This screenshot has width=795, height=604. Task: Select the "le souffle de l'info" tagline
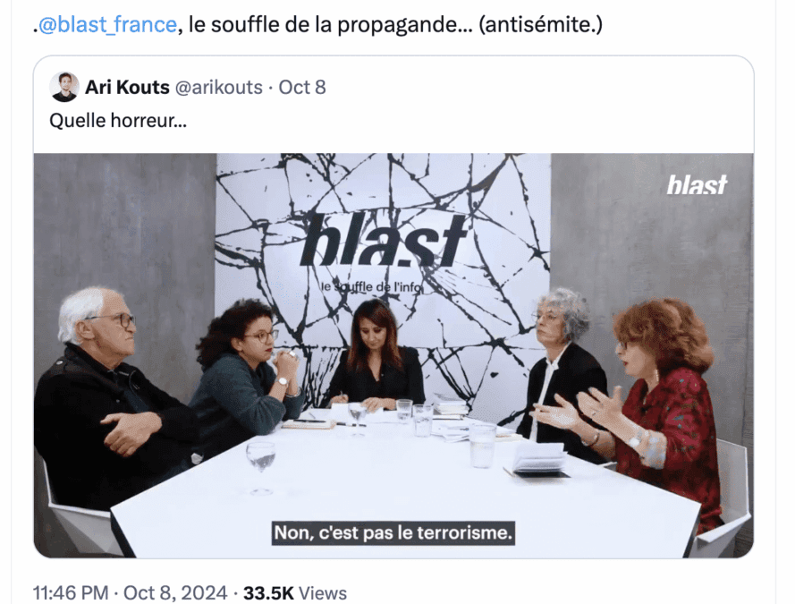tap(372, 287)
